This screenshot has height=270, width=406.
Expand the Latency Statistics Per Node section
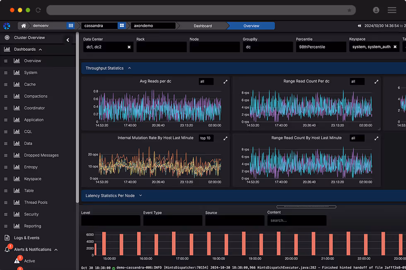click(140, 195)
